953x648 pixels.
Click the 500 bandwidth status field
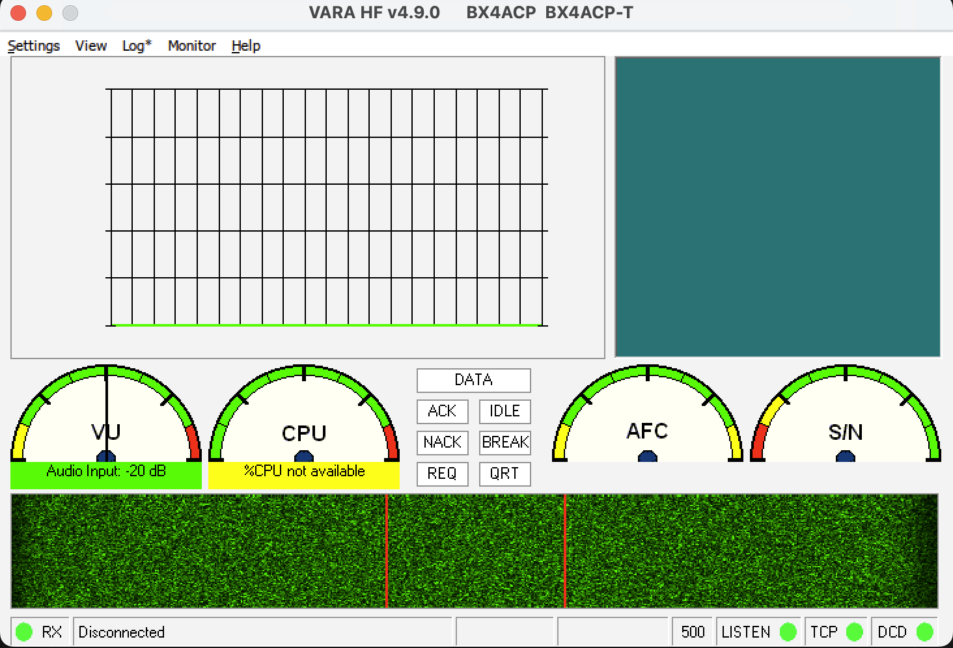693,632
